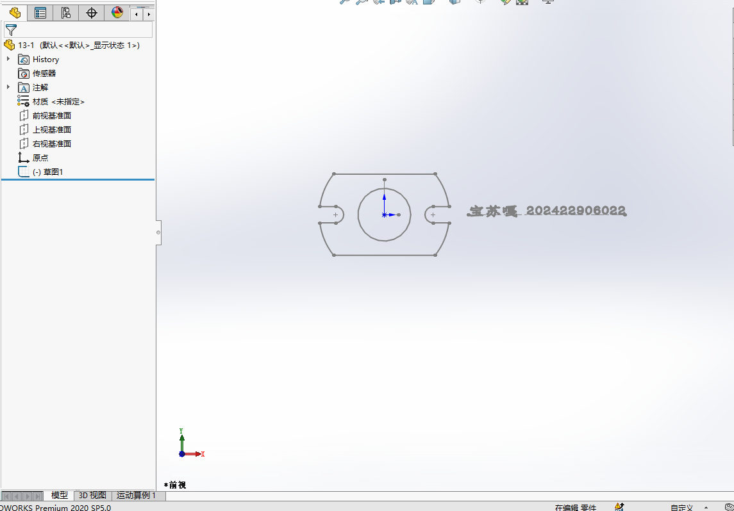734x511 pixels.
Task: Open the View Orientation cube icon
Action: (x=429, y=1)
